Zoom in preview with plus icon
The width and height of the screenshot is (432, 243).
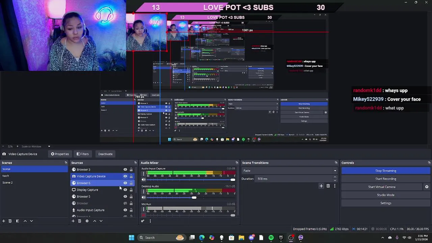(18, 146)
